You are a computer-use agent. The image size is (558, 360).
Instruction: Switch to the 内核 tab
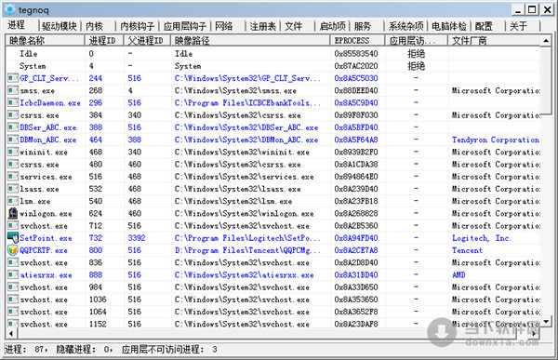94,26
